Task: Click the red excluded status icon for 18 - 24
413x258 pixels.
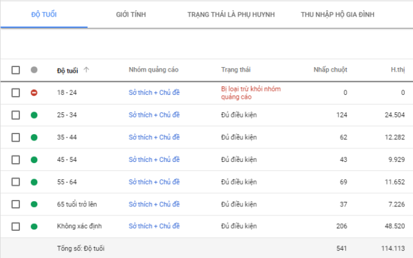Action: click(34, 93)
